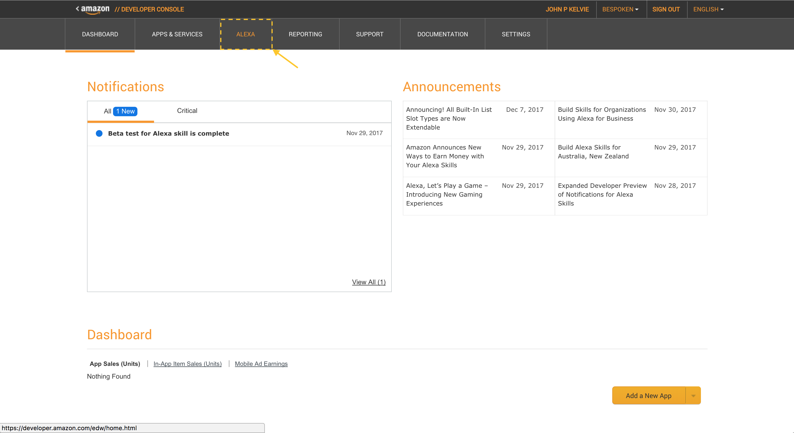Click the 1 New badge
Viewport: 794px width, 433px height.
click(125, 112)
